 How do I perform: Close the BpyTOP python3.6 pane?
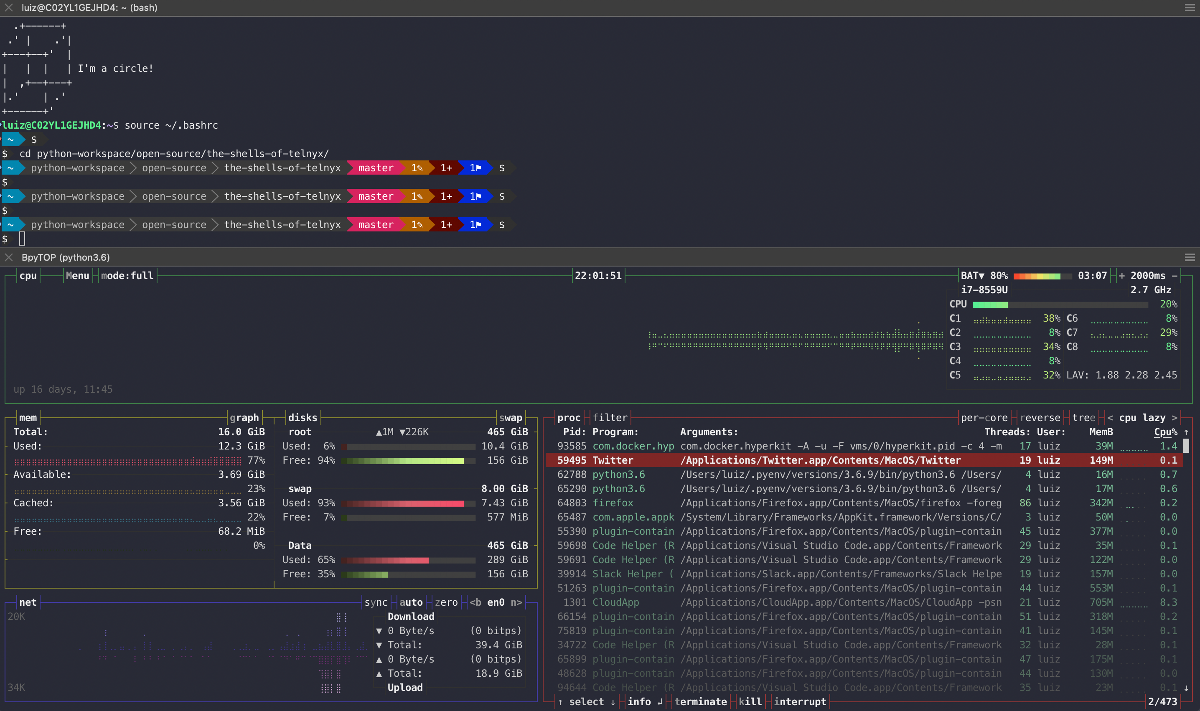click(9, 257)
